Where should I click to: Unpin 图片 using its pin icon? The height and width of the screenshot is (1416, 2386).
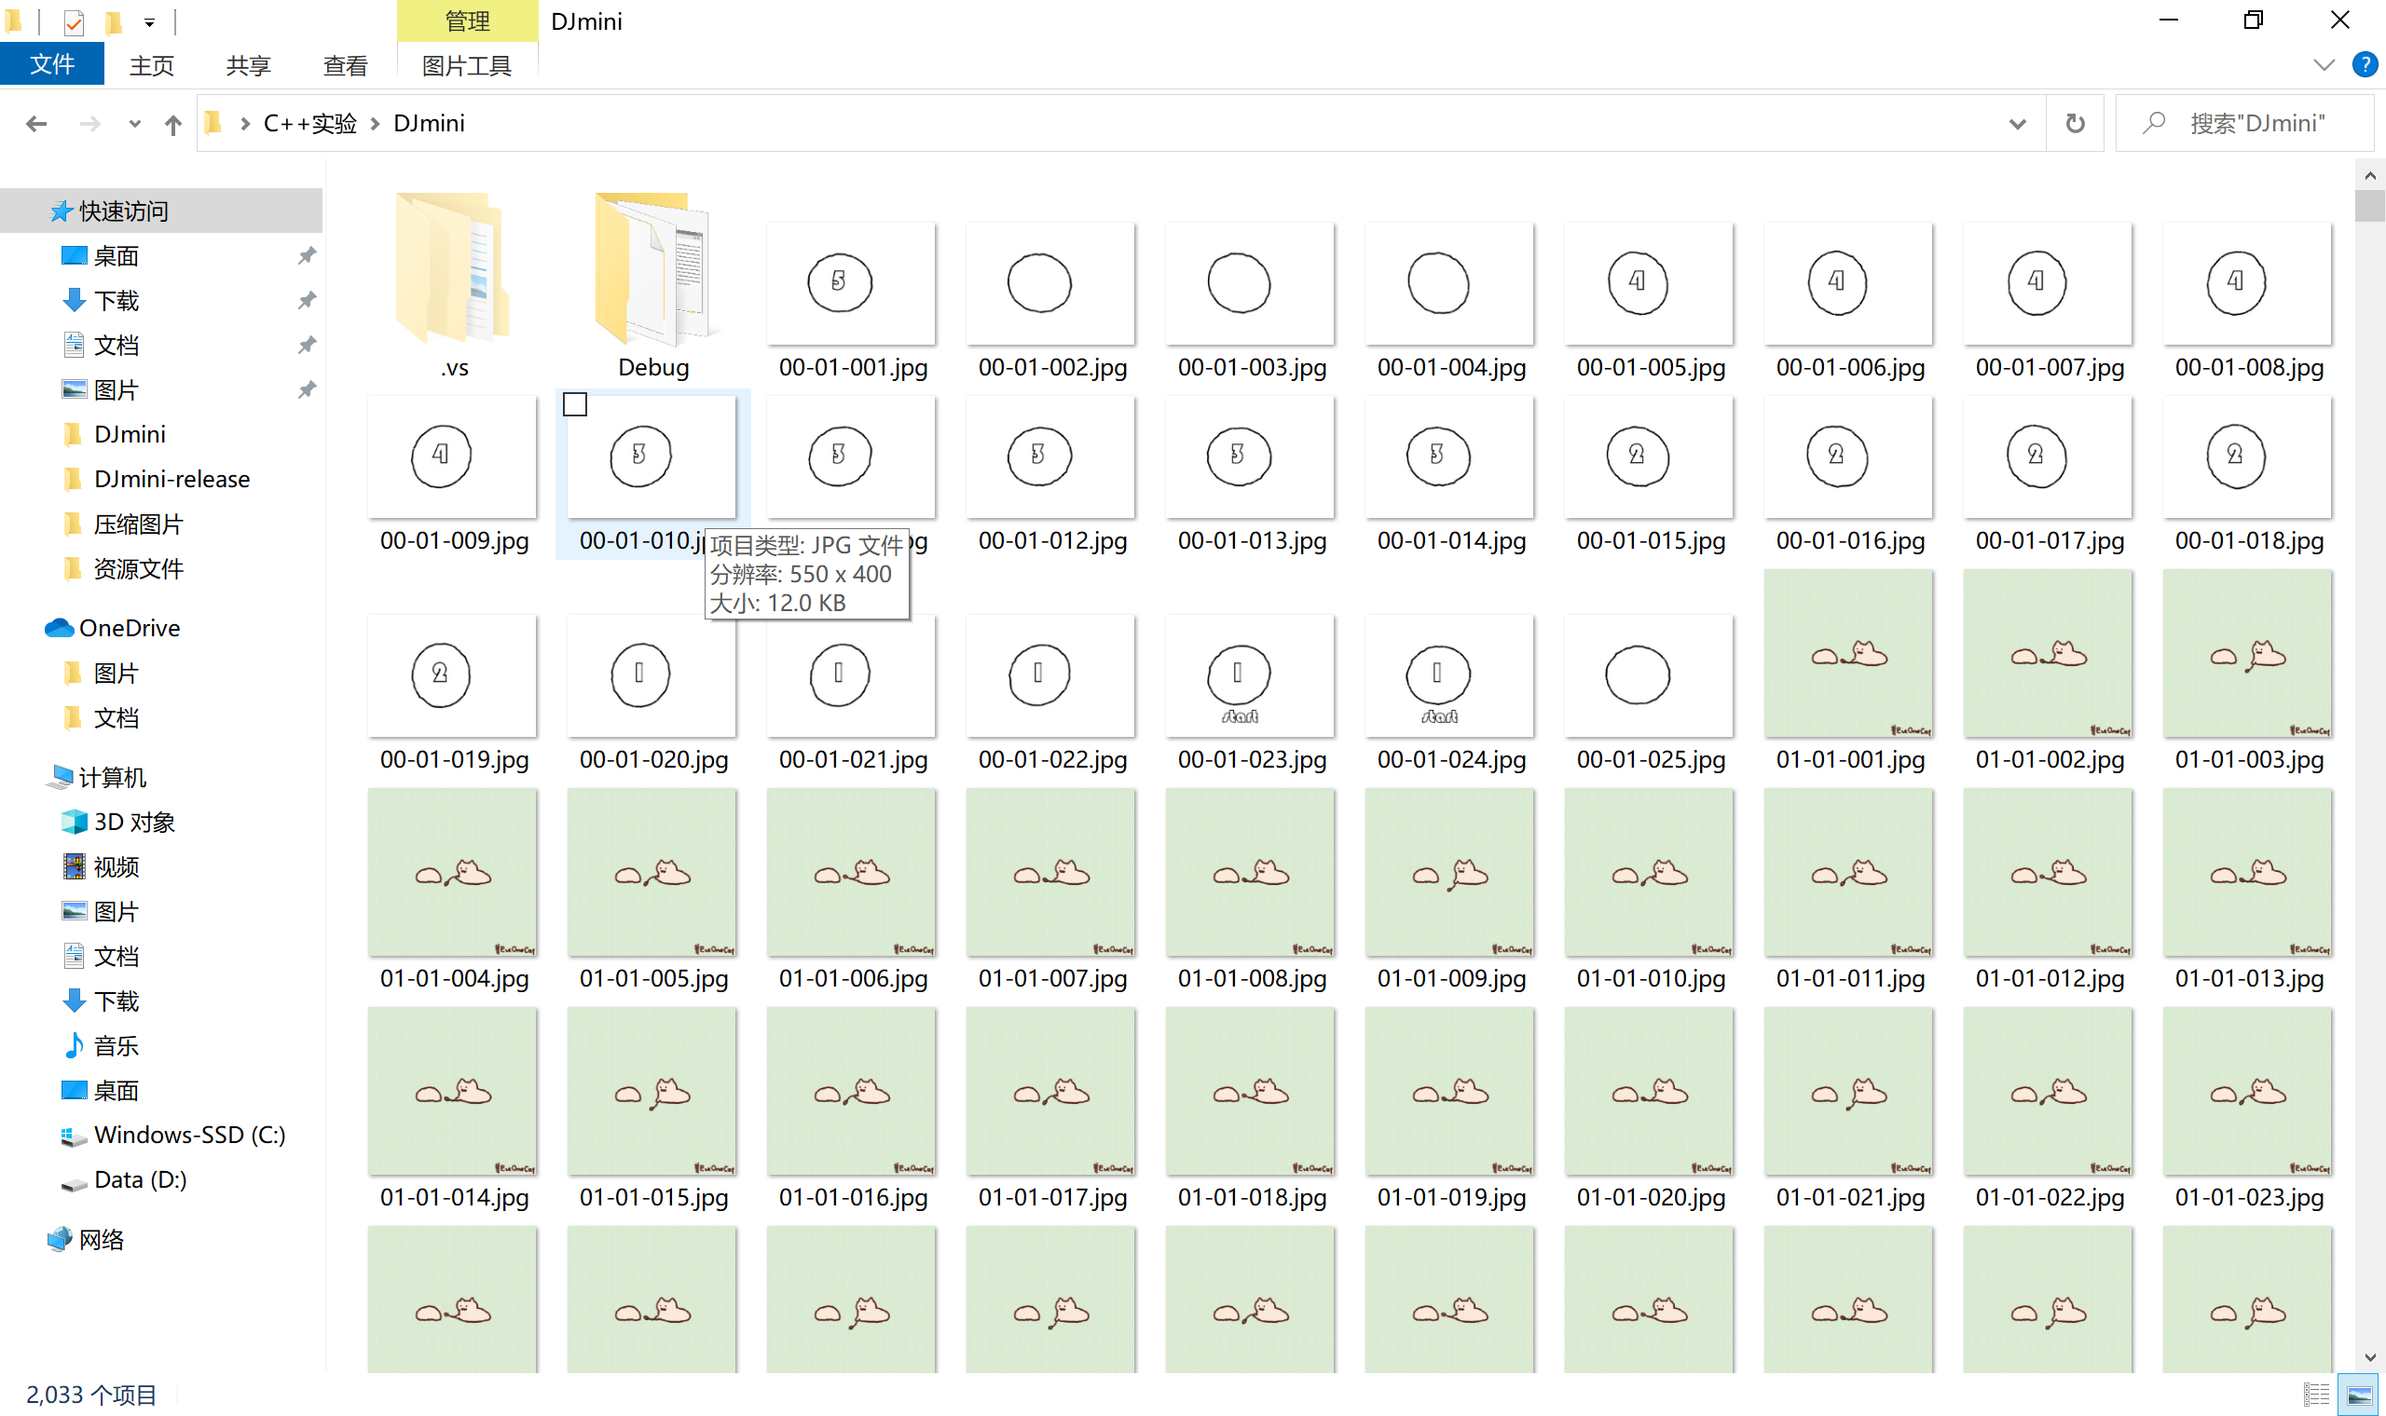(307, 389)
